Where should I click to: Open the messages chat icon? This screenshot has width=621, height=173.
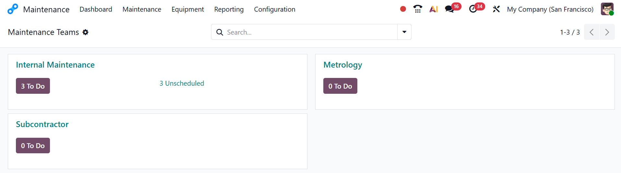tap(449, 9)
